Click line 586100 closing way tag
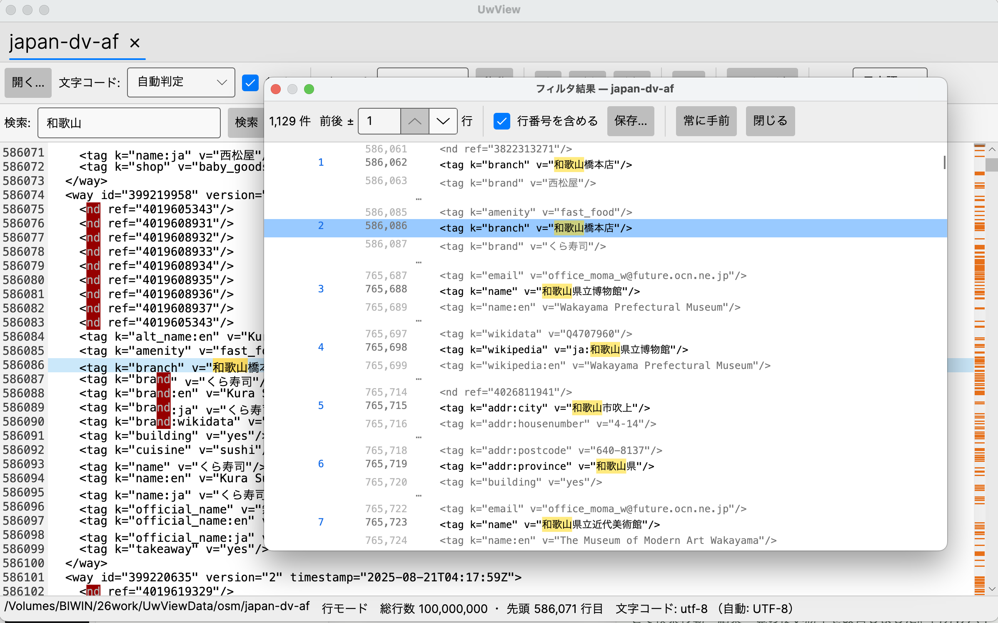Image resolution: width=998 pixels, height=623 pixels. [x=86, y=563]
